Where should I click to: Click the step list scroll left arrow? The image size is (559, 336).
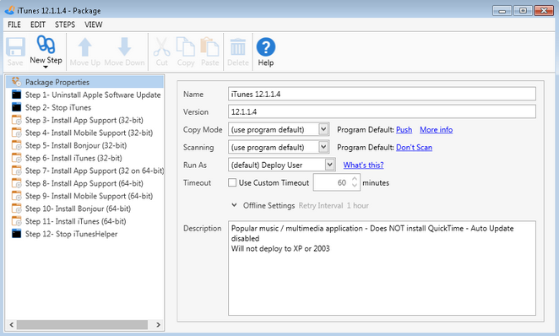pos(12,324)
